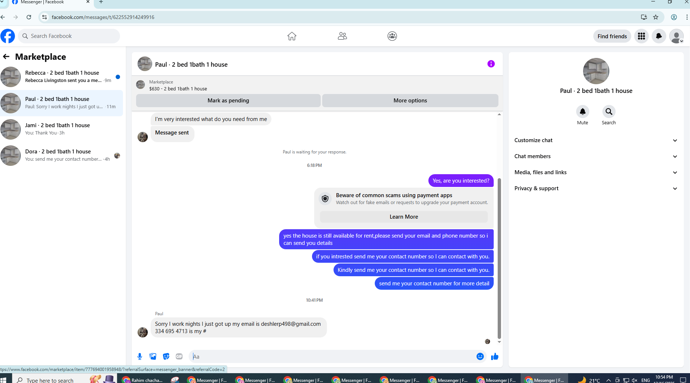Open the emoji picker
This screenshot has height=383, width=690.
[480, 356]
